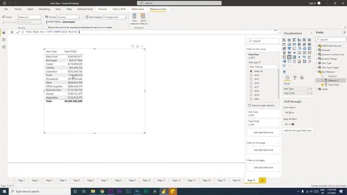This screenshot has width=347, height=195.
Task: Click the New measure ribbon button
Action: [x=134, y=19]
